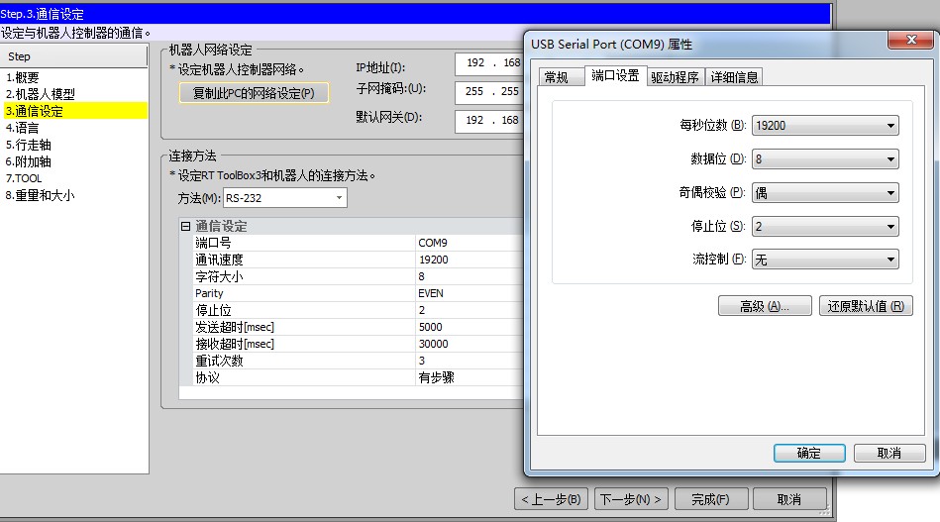Click the 完成(F) finish button
The height and width of the screenshot is (522, 940).
pos(711,499)
